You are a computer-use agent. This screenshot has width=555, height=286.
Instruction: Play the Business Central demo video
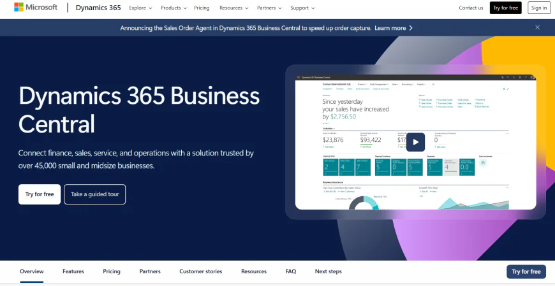coord(415,142)
